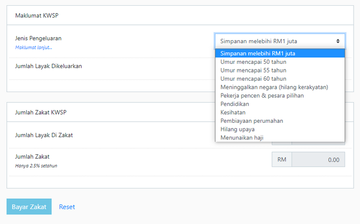Pick 'Pembiayaan perumahan' from the list
Viewport: 360px width, 224px height.
click(280, 121)
